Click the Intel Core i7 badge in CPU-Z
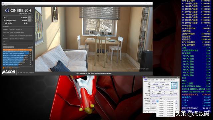 click(x=174, y=85)
